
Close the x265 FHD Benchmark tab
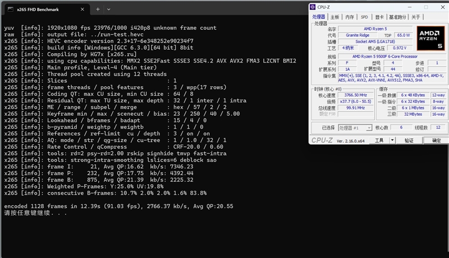pos(83,9)
